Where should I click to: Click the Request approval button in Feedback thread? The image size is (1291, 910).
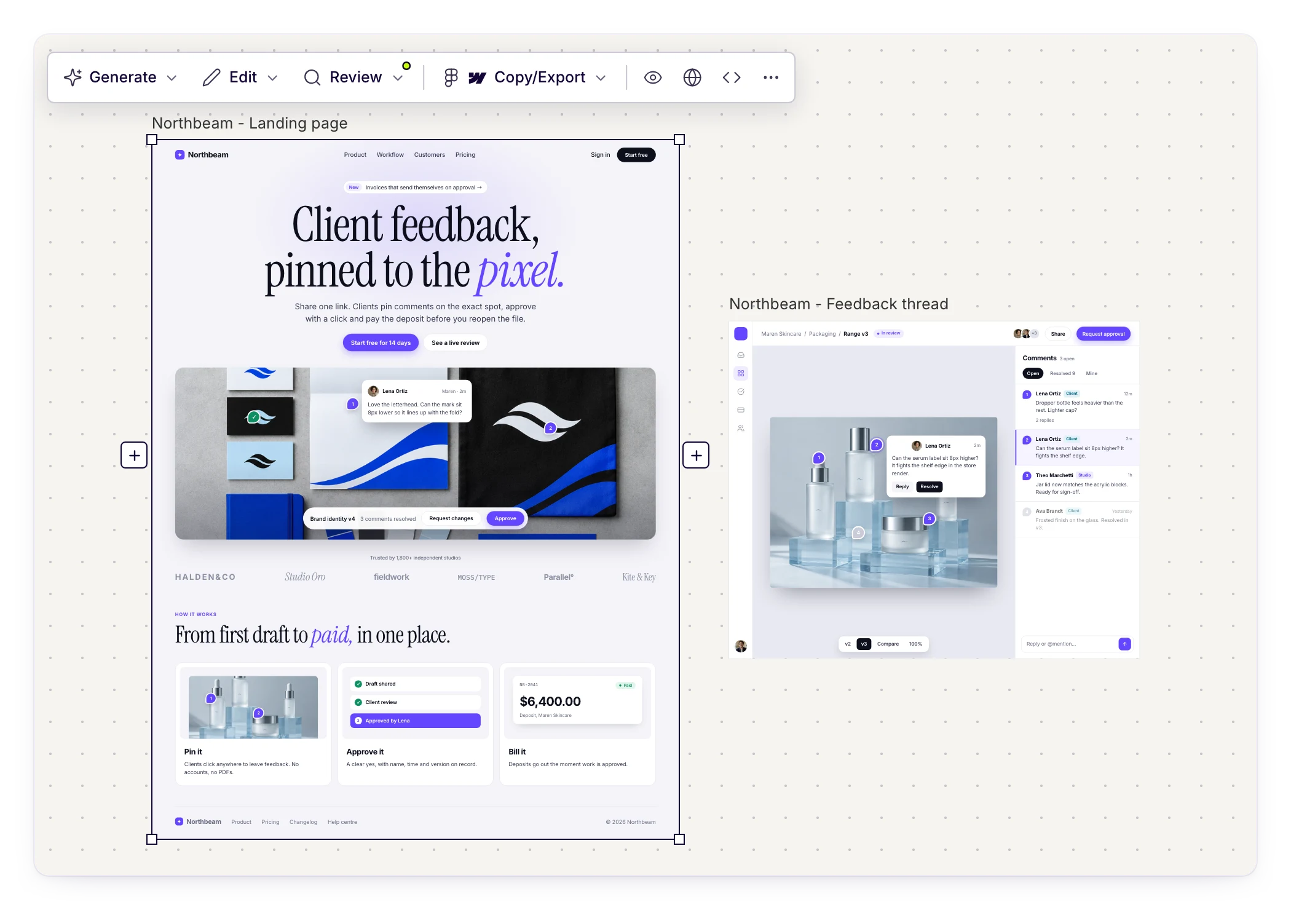[x=1103, y=334]
